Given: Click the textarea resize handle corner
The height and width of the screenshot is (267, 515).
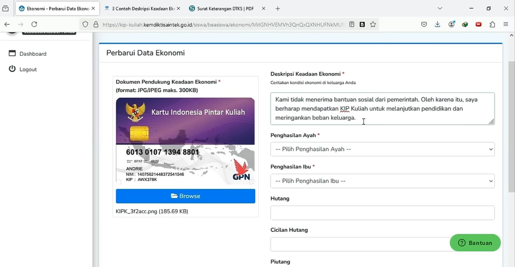Looking at the screenshot, I should (x=491, y=122).
